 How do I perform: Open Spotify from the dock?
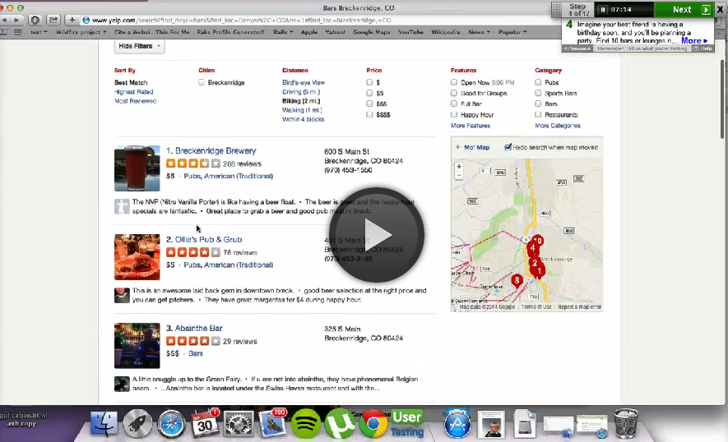(306, 423)
